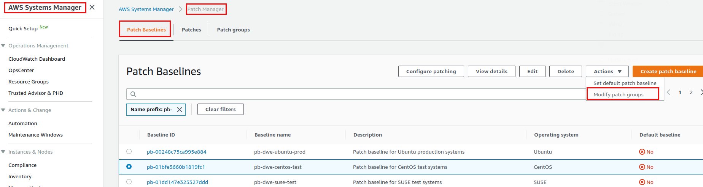Image resolution: width=703 pixels, height=187 pixels.
Task: Open Inventory in sidebar
Action: pos(20,176)
